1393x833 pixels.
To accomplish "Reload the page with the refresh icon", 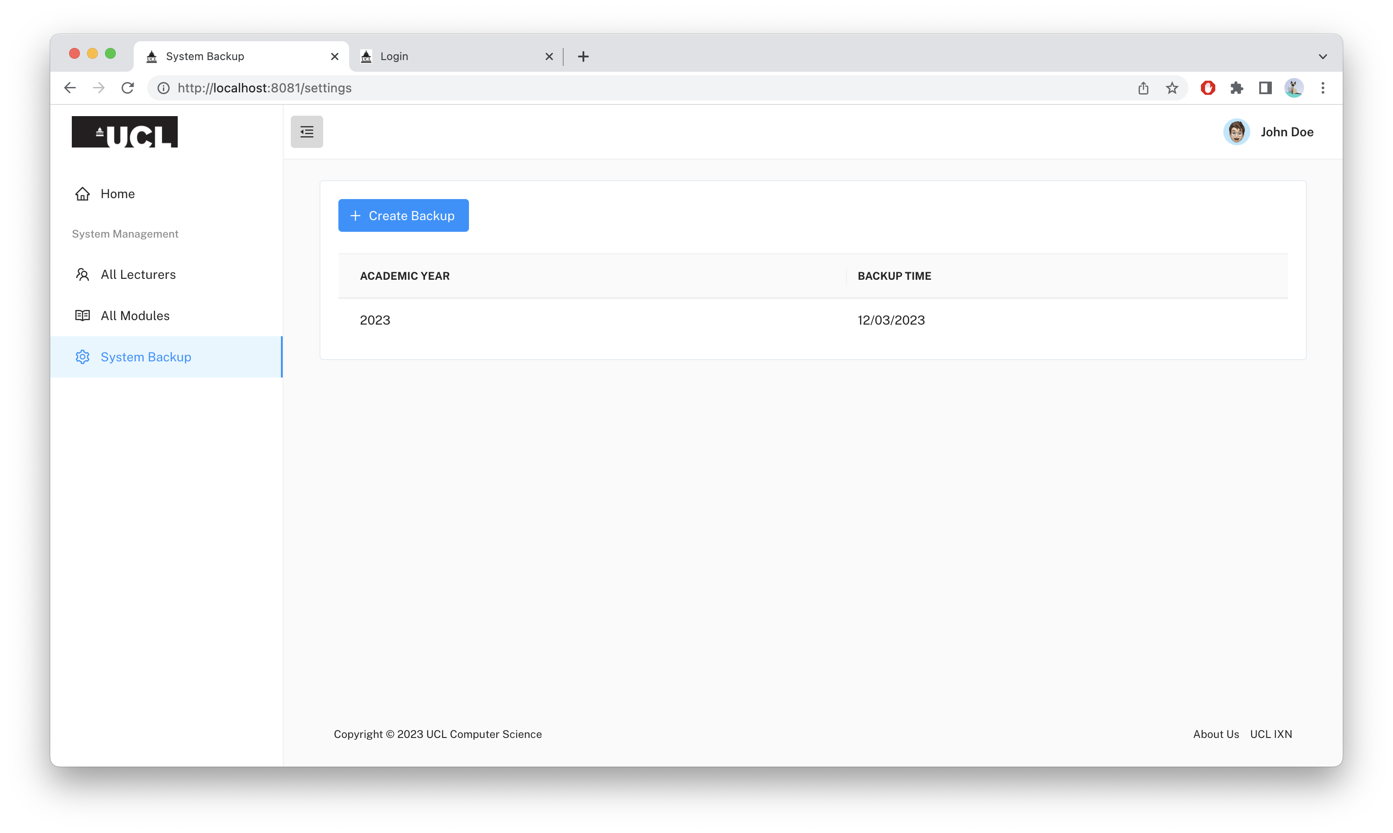I will 128,88.
